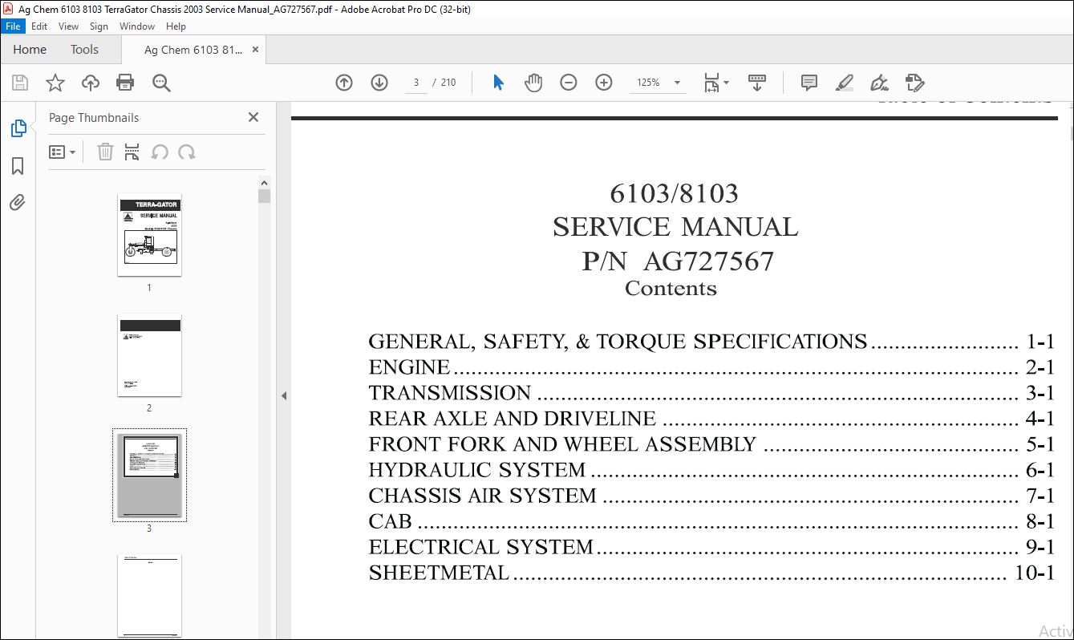This screenshot has height=640, width=1074.
Task: Rotate page counterclockwise icon
Action: (160, 152)
